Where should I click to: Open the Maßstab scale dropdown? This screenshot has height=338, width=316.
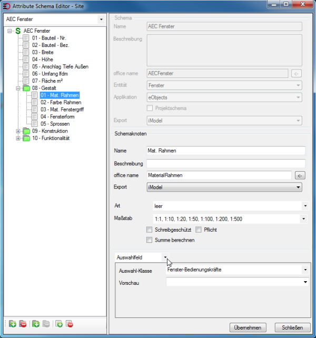click(x=303, y=219)
